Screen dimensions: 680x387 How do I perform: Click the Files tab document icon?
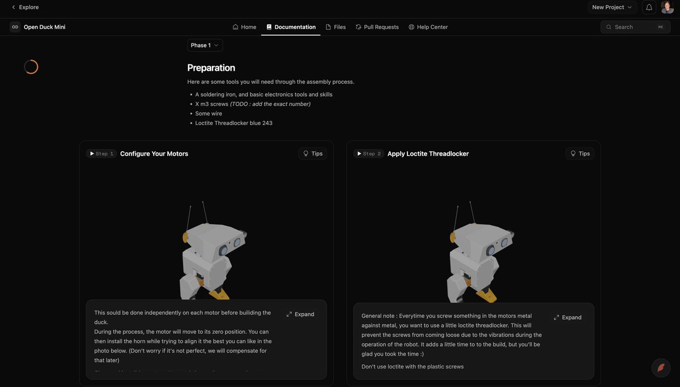[x=328, y=27]
